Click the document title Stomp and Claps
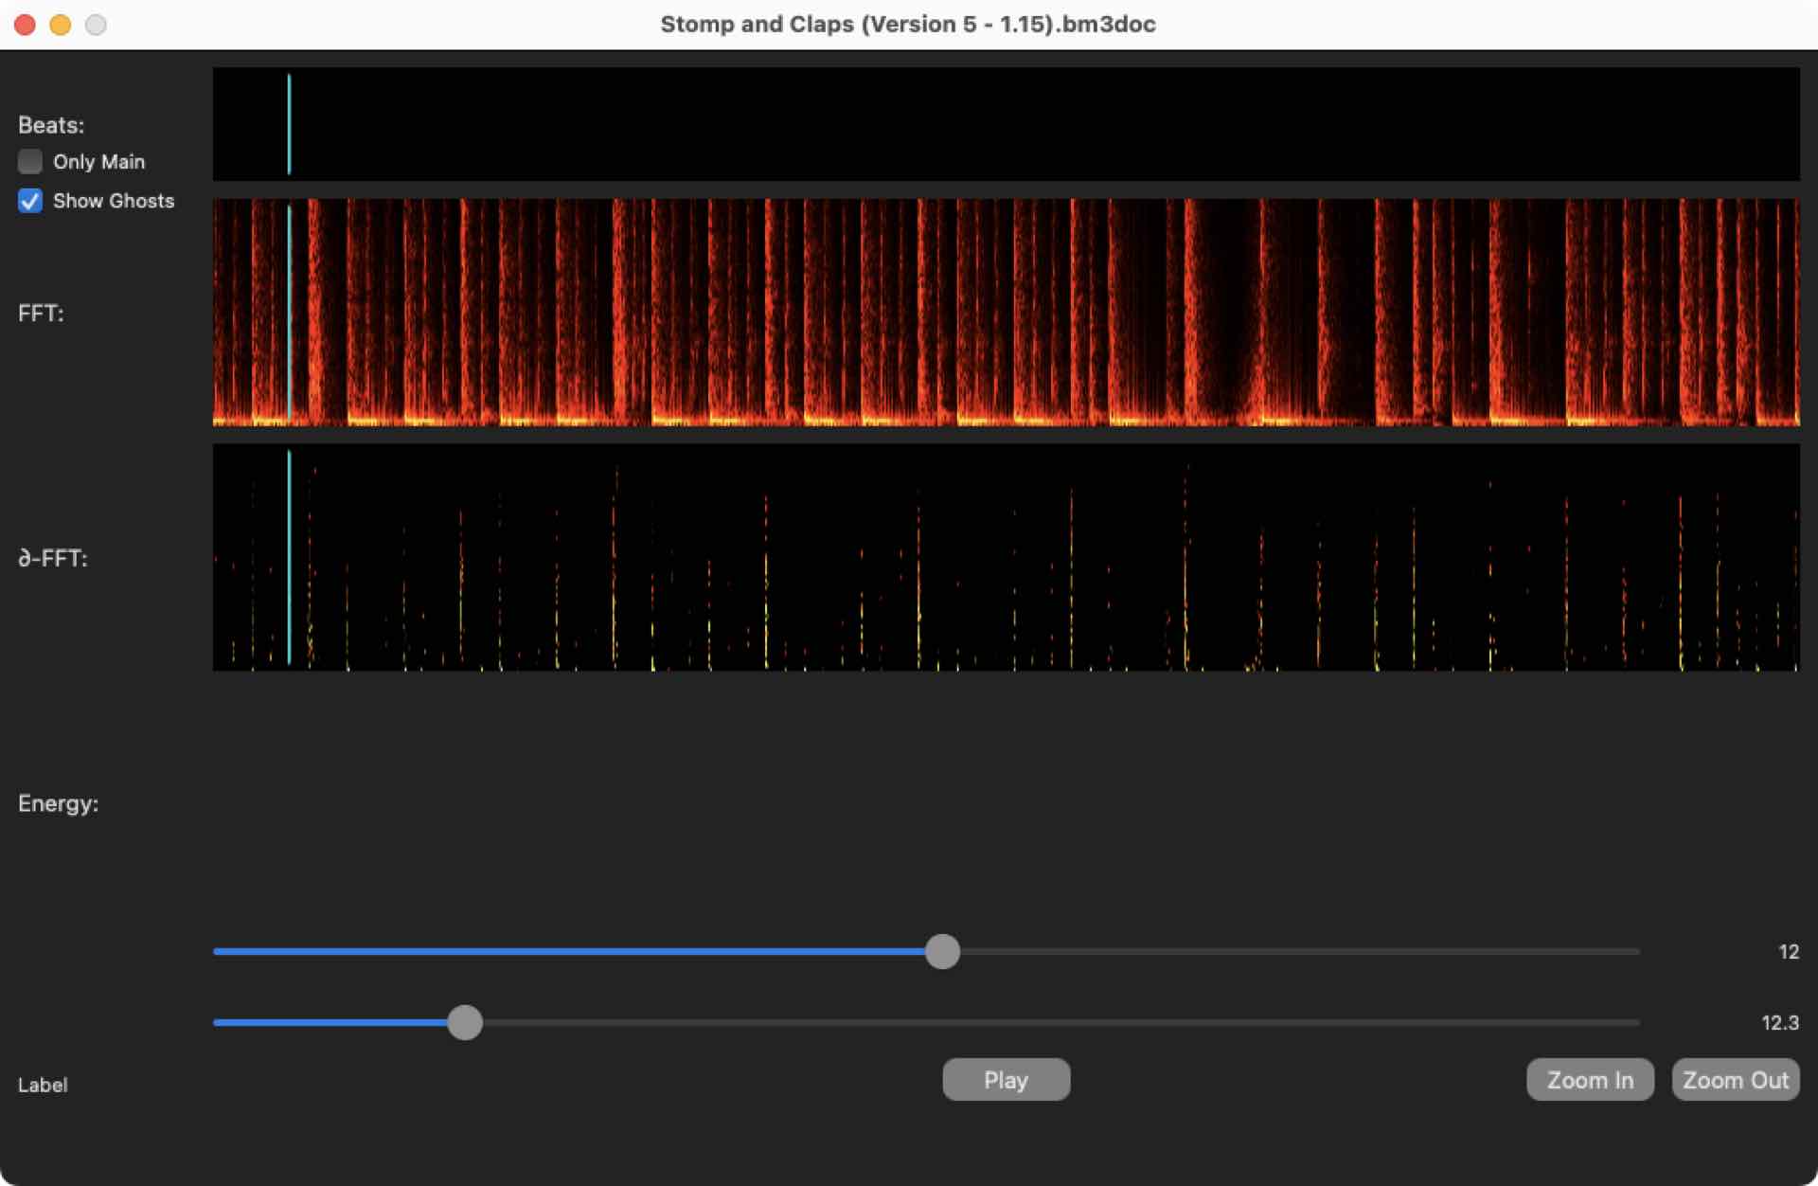 click(908, 25)
